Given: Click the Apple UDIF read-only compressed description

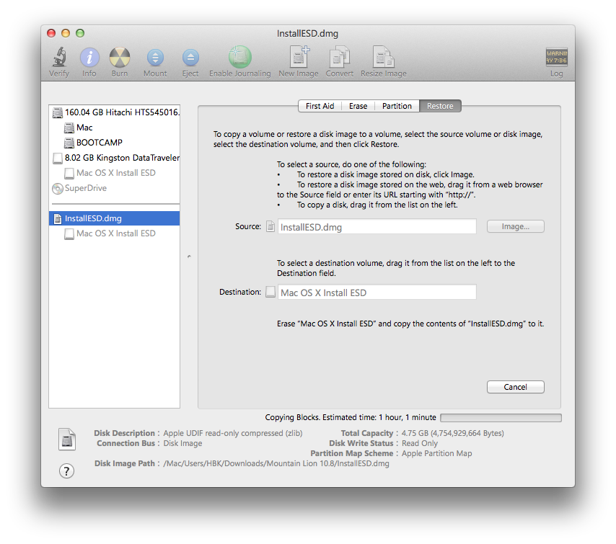Looking at the screenshot, I should click(233, 433).
